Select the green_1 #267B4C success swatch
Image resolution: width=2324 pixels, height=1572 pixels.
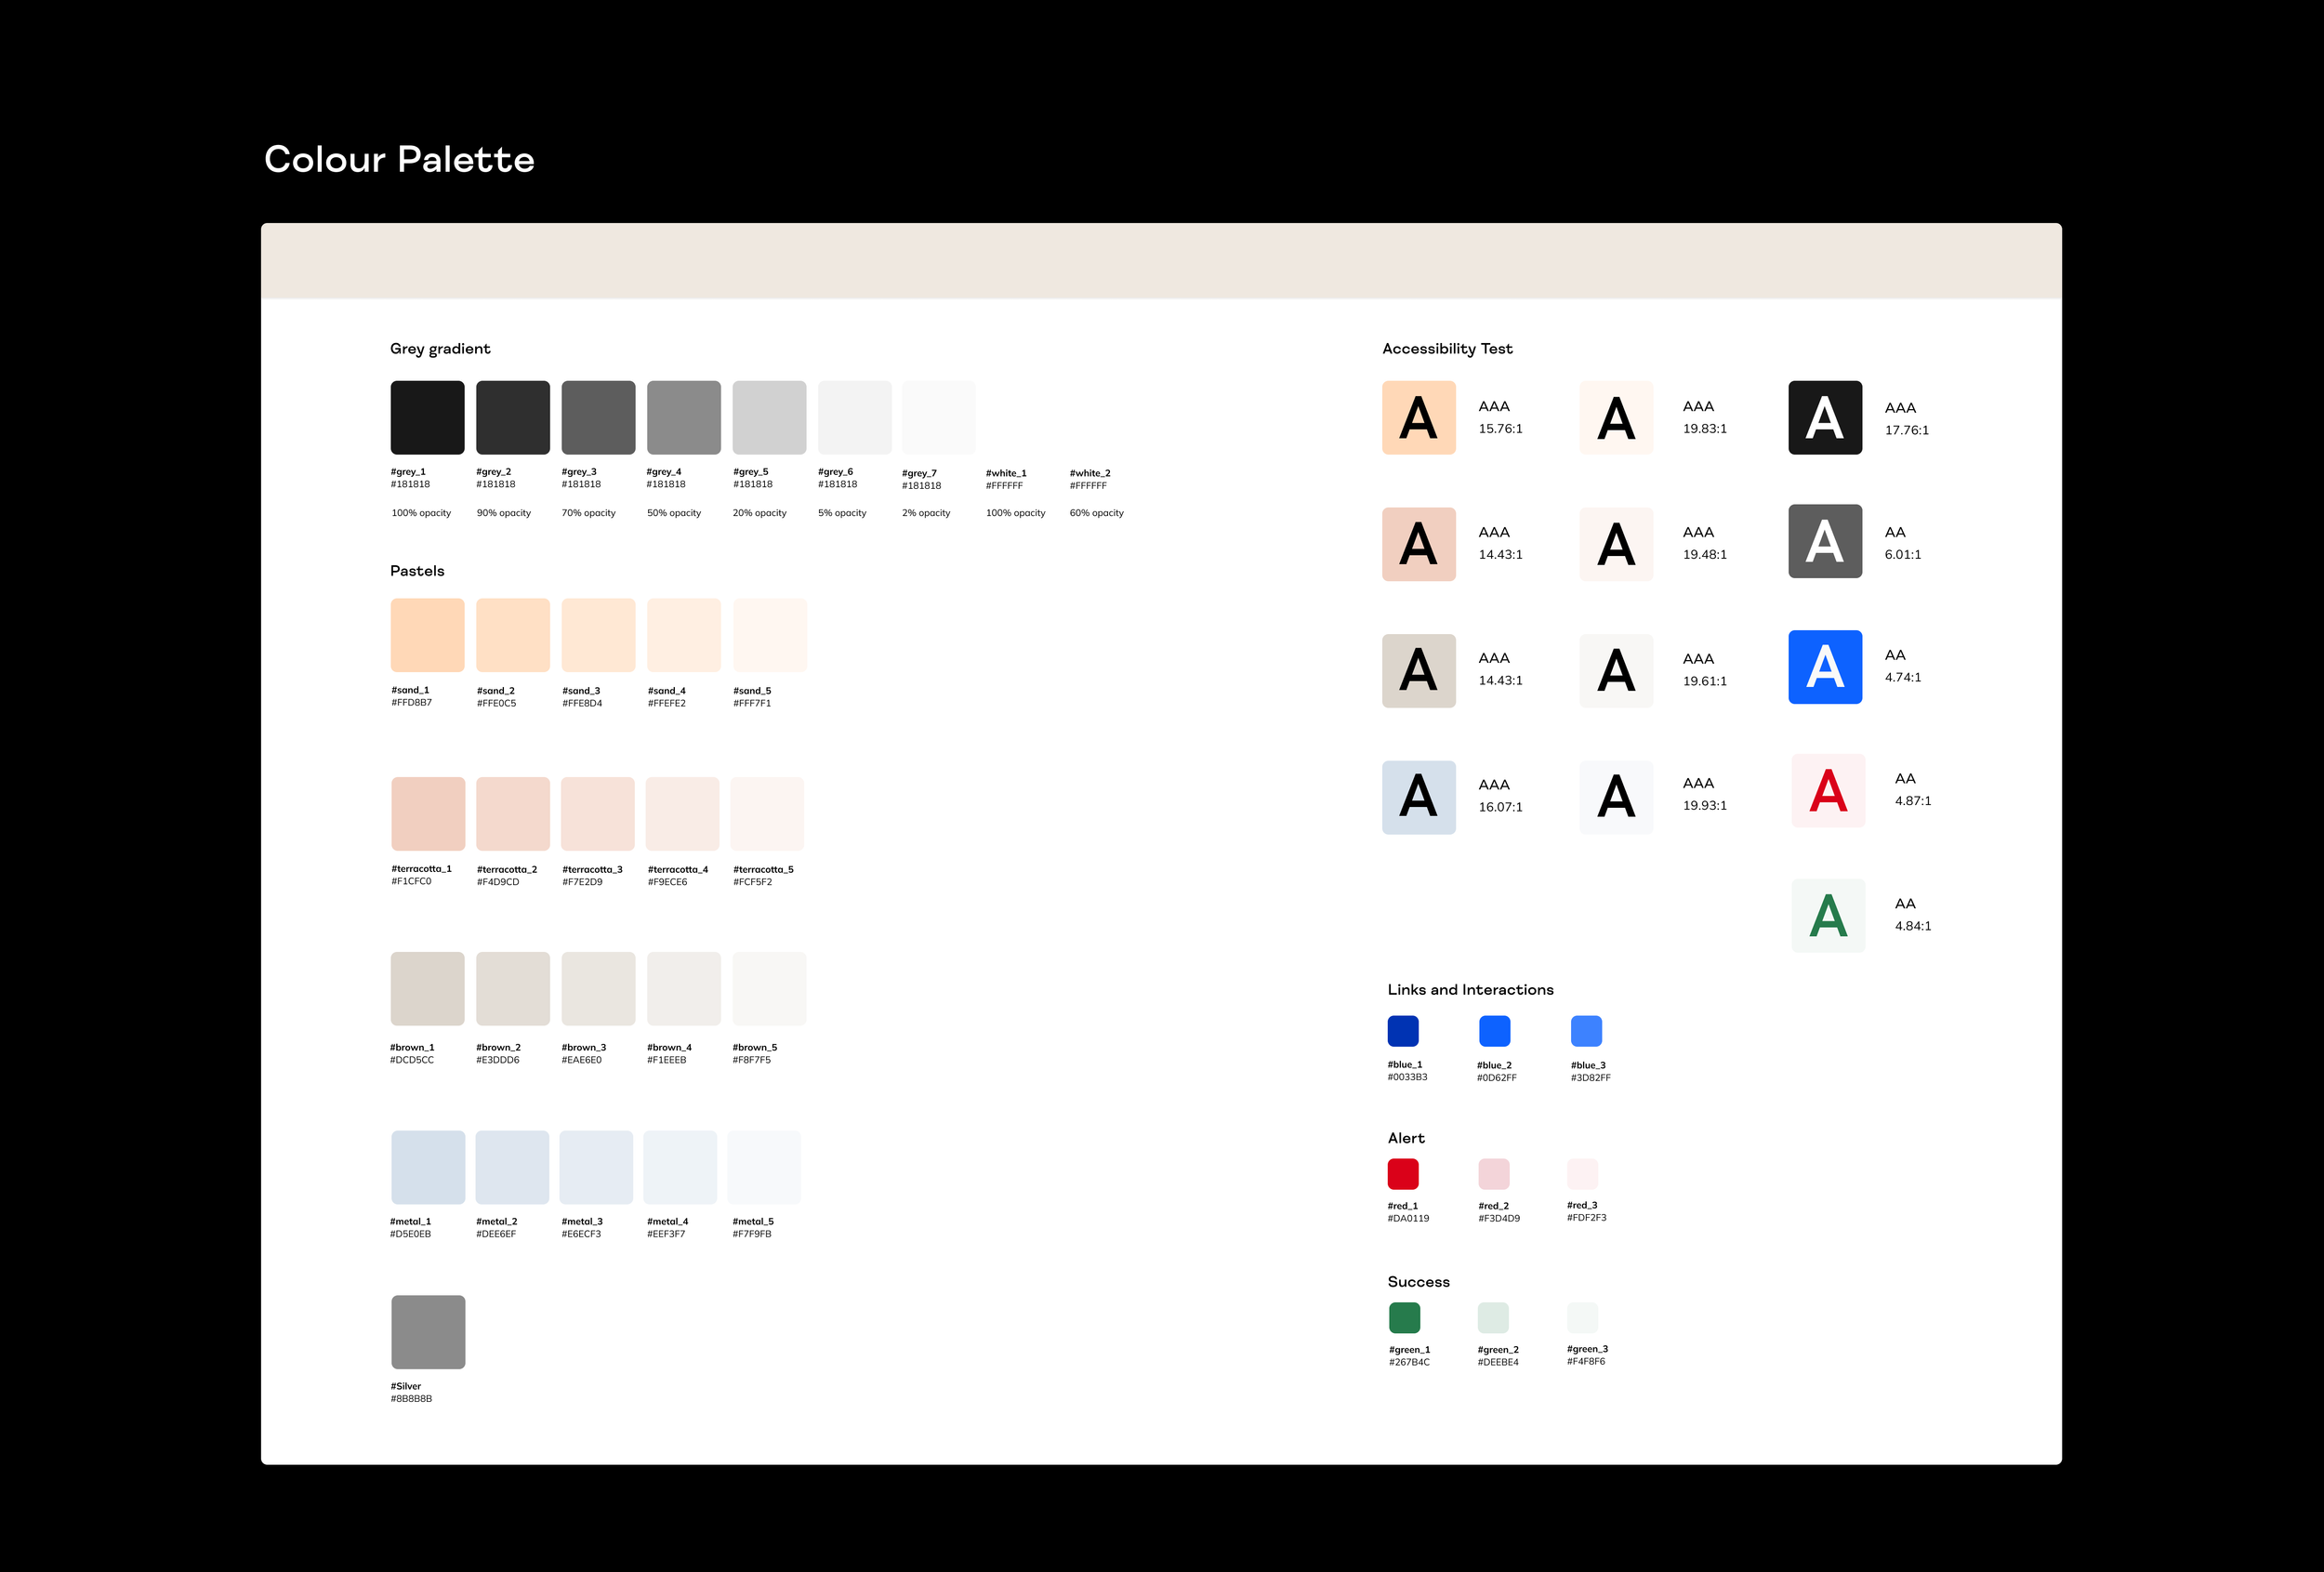1404,1318
